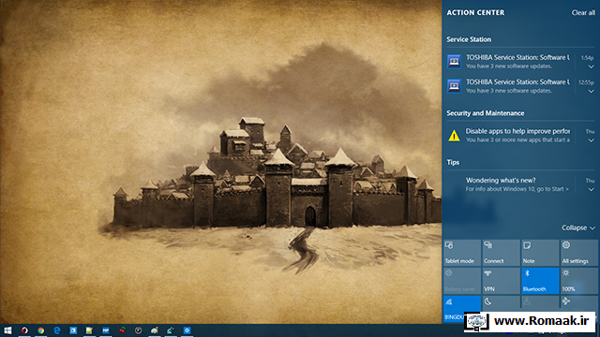Toggle Airplane mode tile
The width and height of the screenshot is (600, 337).
click(x=579, y=301)
